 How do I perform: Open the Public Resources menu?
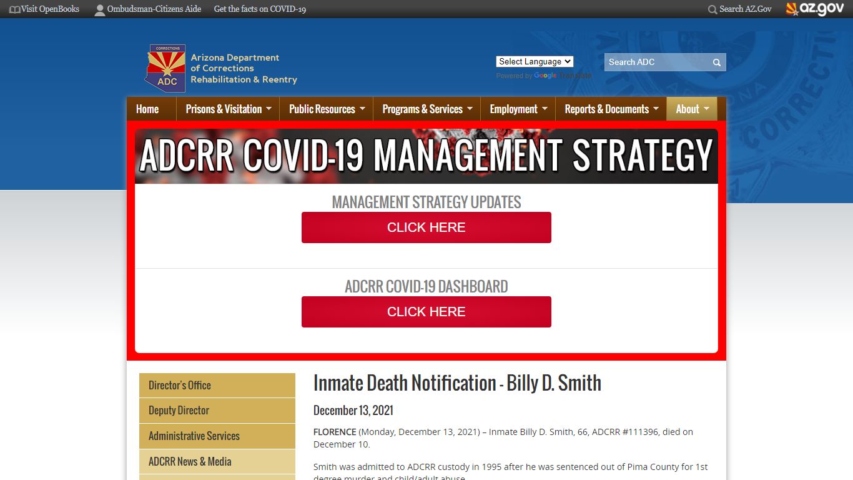pyautogui.click(x=326, y=109)
